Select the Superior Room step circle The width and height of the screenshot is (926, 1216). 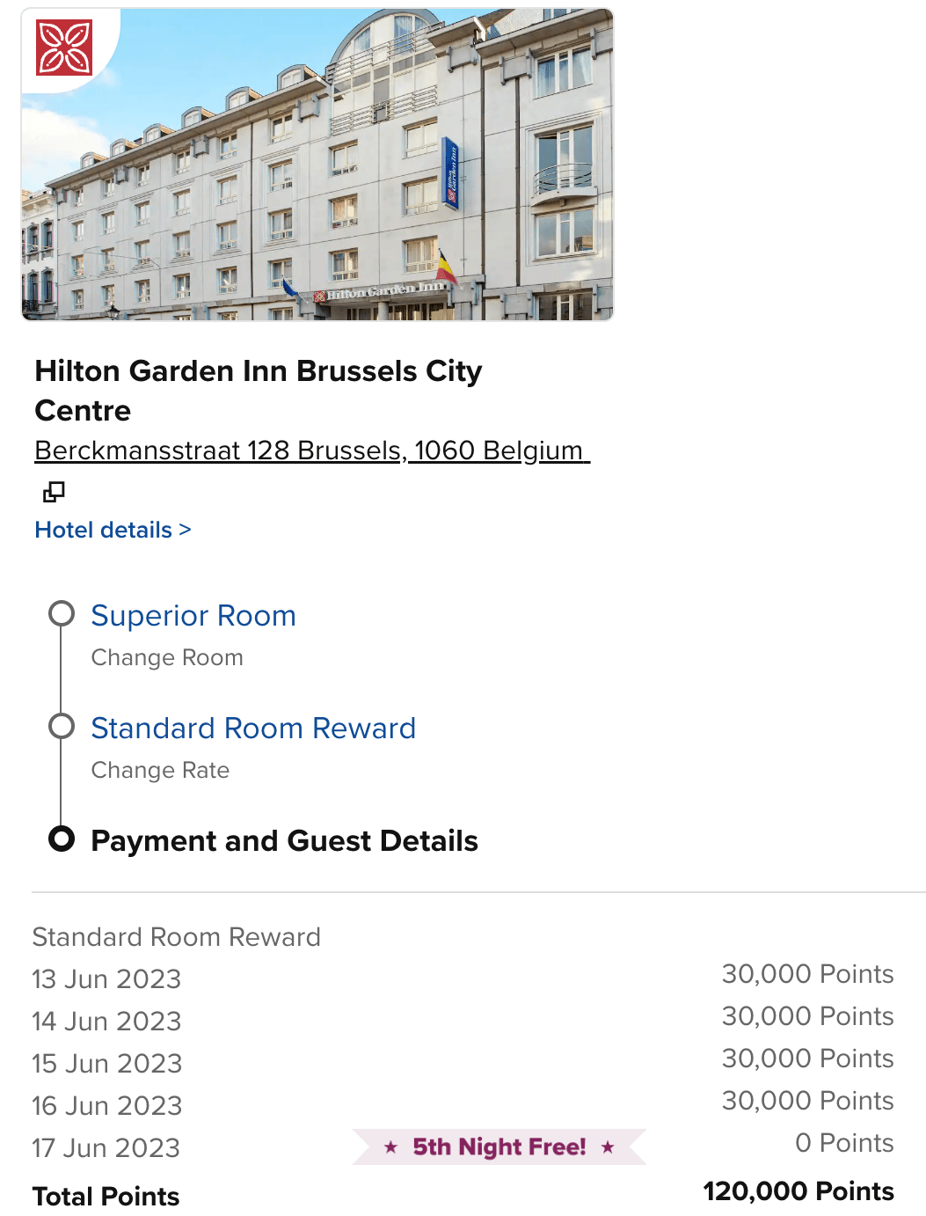point(62,613)
